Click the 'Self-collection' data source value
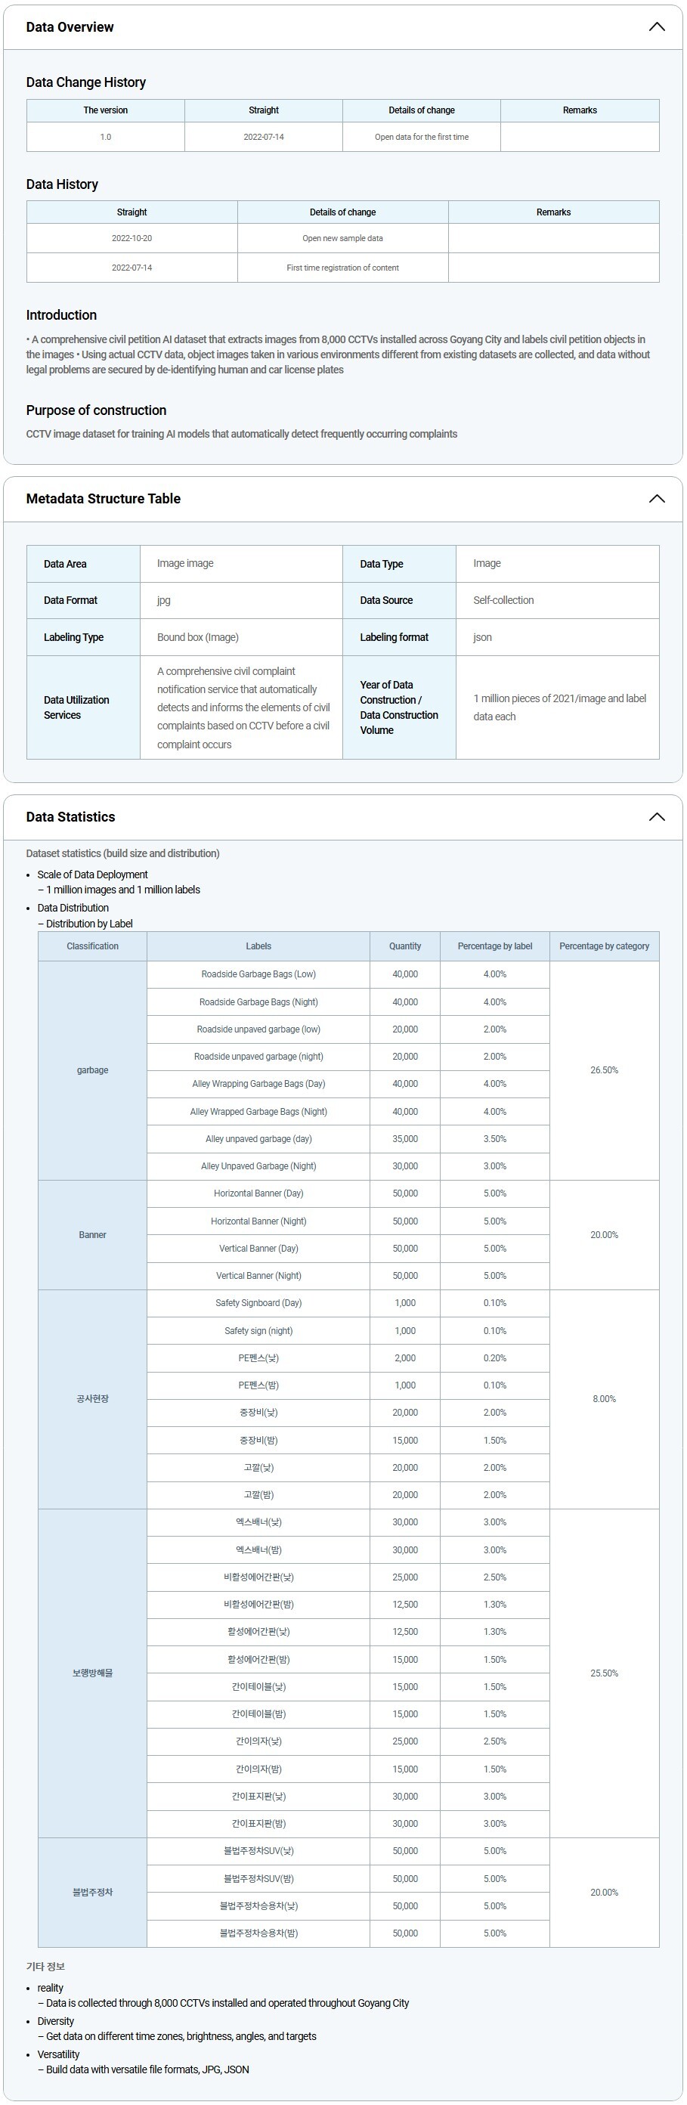Image resolution: width=687 pixels, height=2105 pixels. pos(503,601)
